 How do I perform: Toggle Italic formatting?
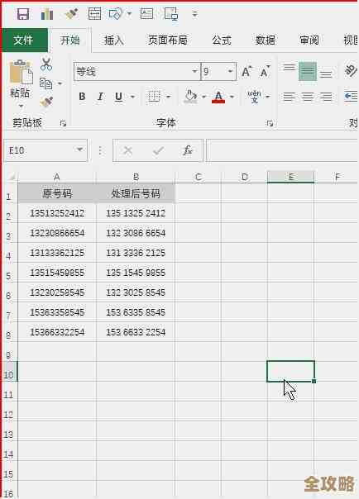[x=100, y=96]
